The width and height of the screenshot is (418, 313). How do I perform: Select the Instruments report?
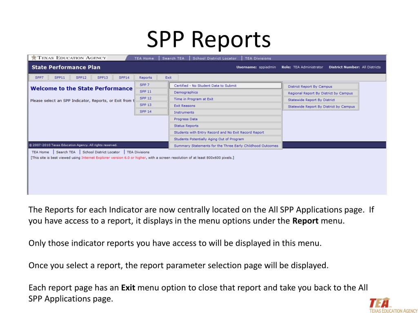pyautogui.click(x=225, y=112)
